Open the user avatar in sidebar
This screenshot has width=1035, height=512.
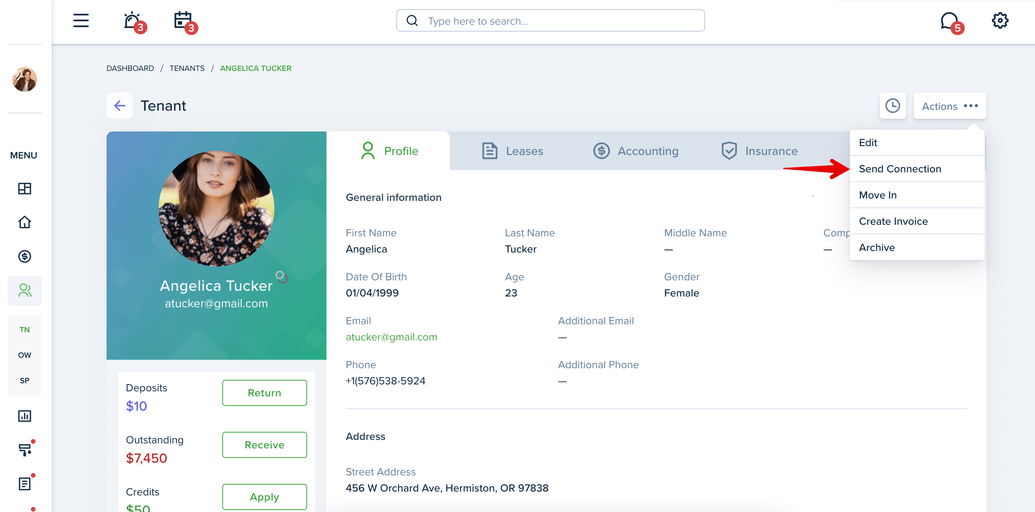tap(25, 79)
